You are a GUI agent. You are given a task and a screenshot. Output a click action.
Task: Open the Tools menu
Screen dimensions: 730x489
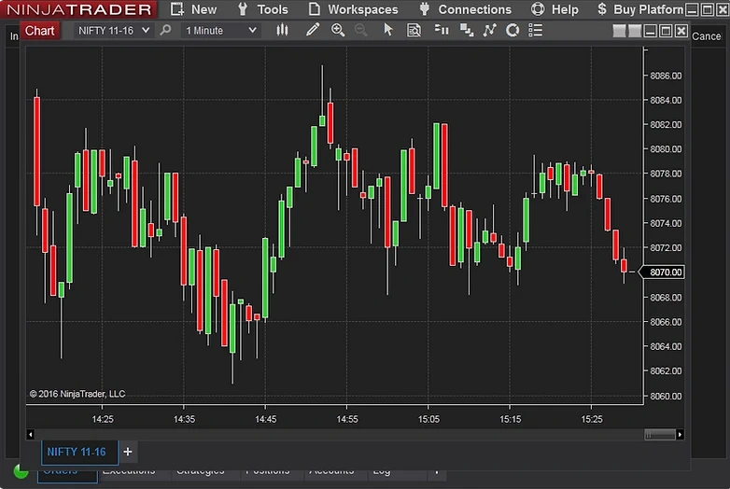(262, 9)
